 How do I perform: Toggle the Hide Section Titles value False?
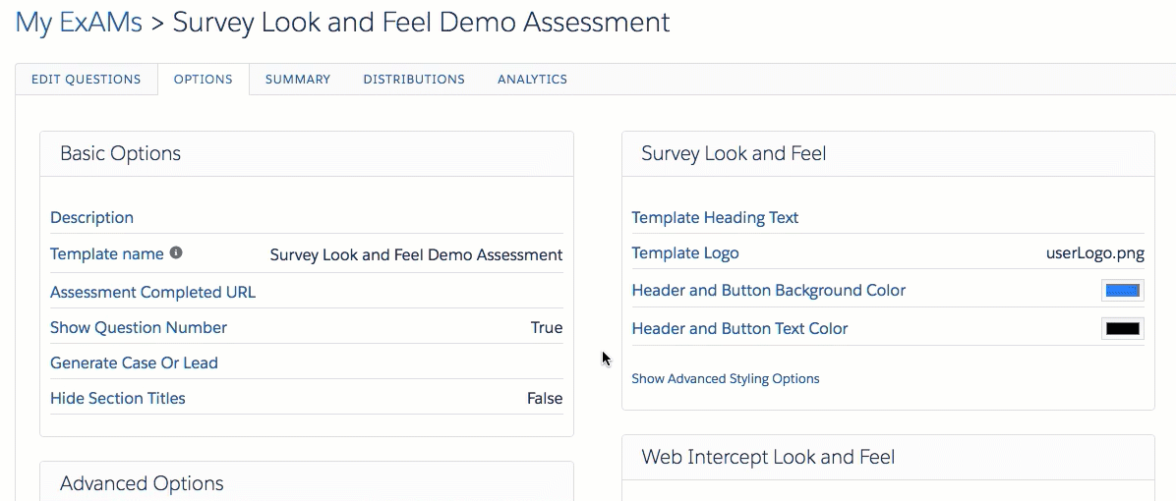544,399
